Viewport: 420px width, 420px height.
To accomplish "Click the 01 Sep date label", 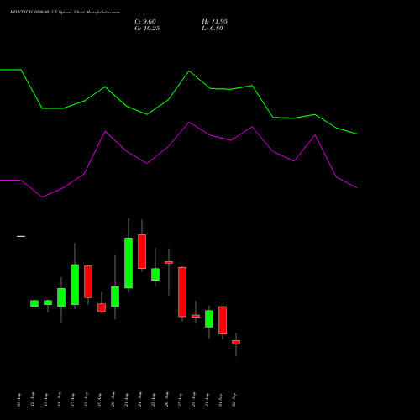I will tap(220, 400).
